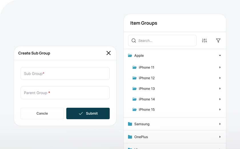Select the OnePlus label

tap(141, 137)
